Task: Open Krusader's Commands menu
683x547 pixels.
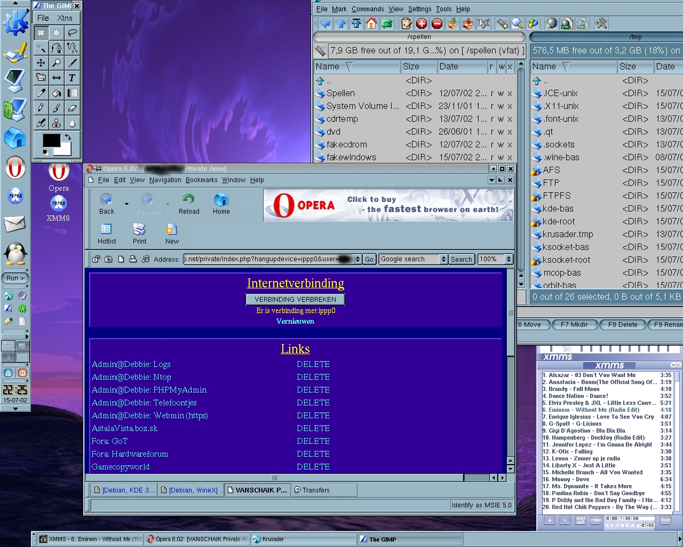Action: click(368, 9)
